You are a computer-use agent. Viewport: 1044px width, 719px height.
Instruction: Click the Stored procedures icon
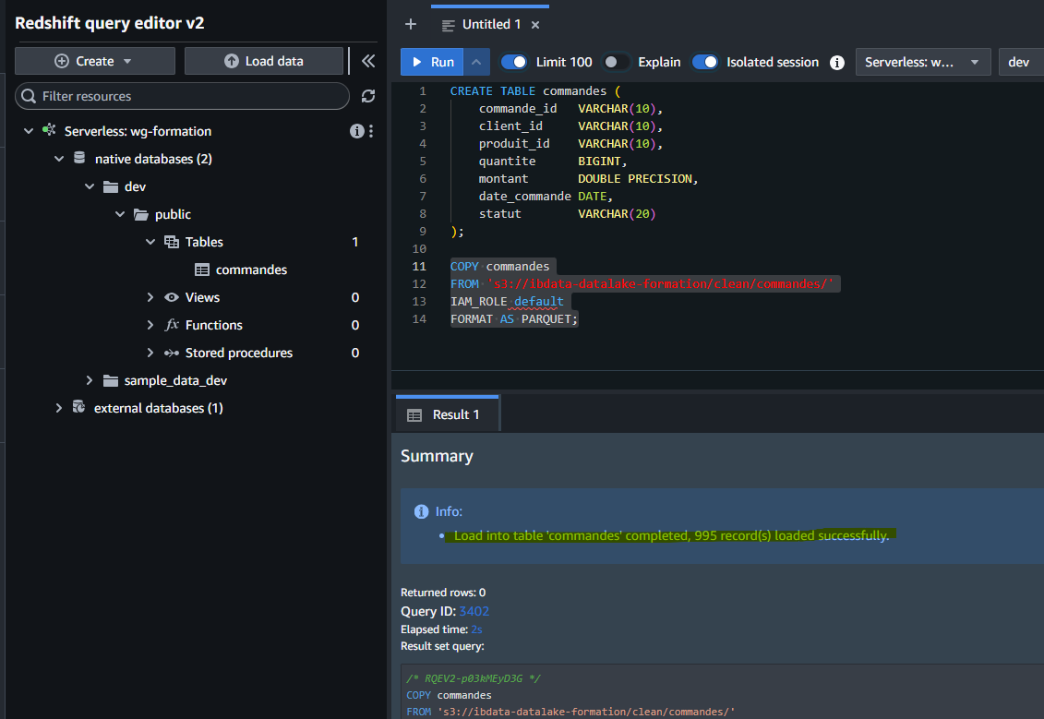(172, 353)
